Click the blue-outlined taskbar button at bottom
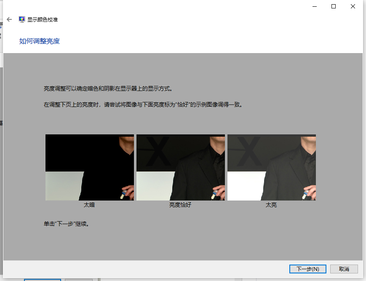Image resolution: width=366 pixels, height=281 pixels. pos(42,279)
